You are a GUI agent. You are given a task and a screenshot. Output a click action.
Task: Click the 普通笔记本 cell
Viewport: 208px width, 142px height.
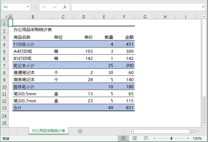[33, 72]
